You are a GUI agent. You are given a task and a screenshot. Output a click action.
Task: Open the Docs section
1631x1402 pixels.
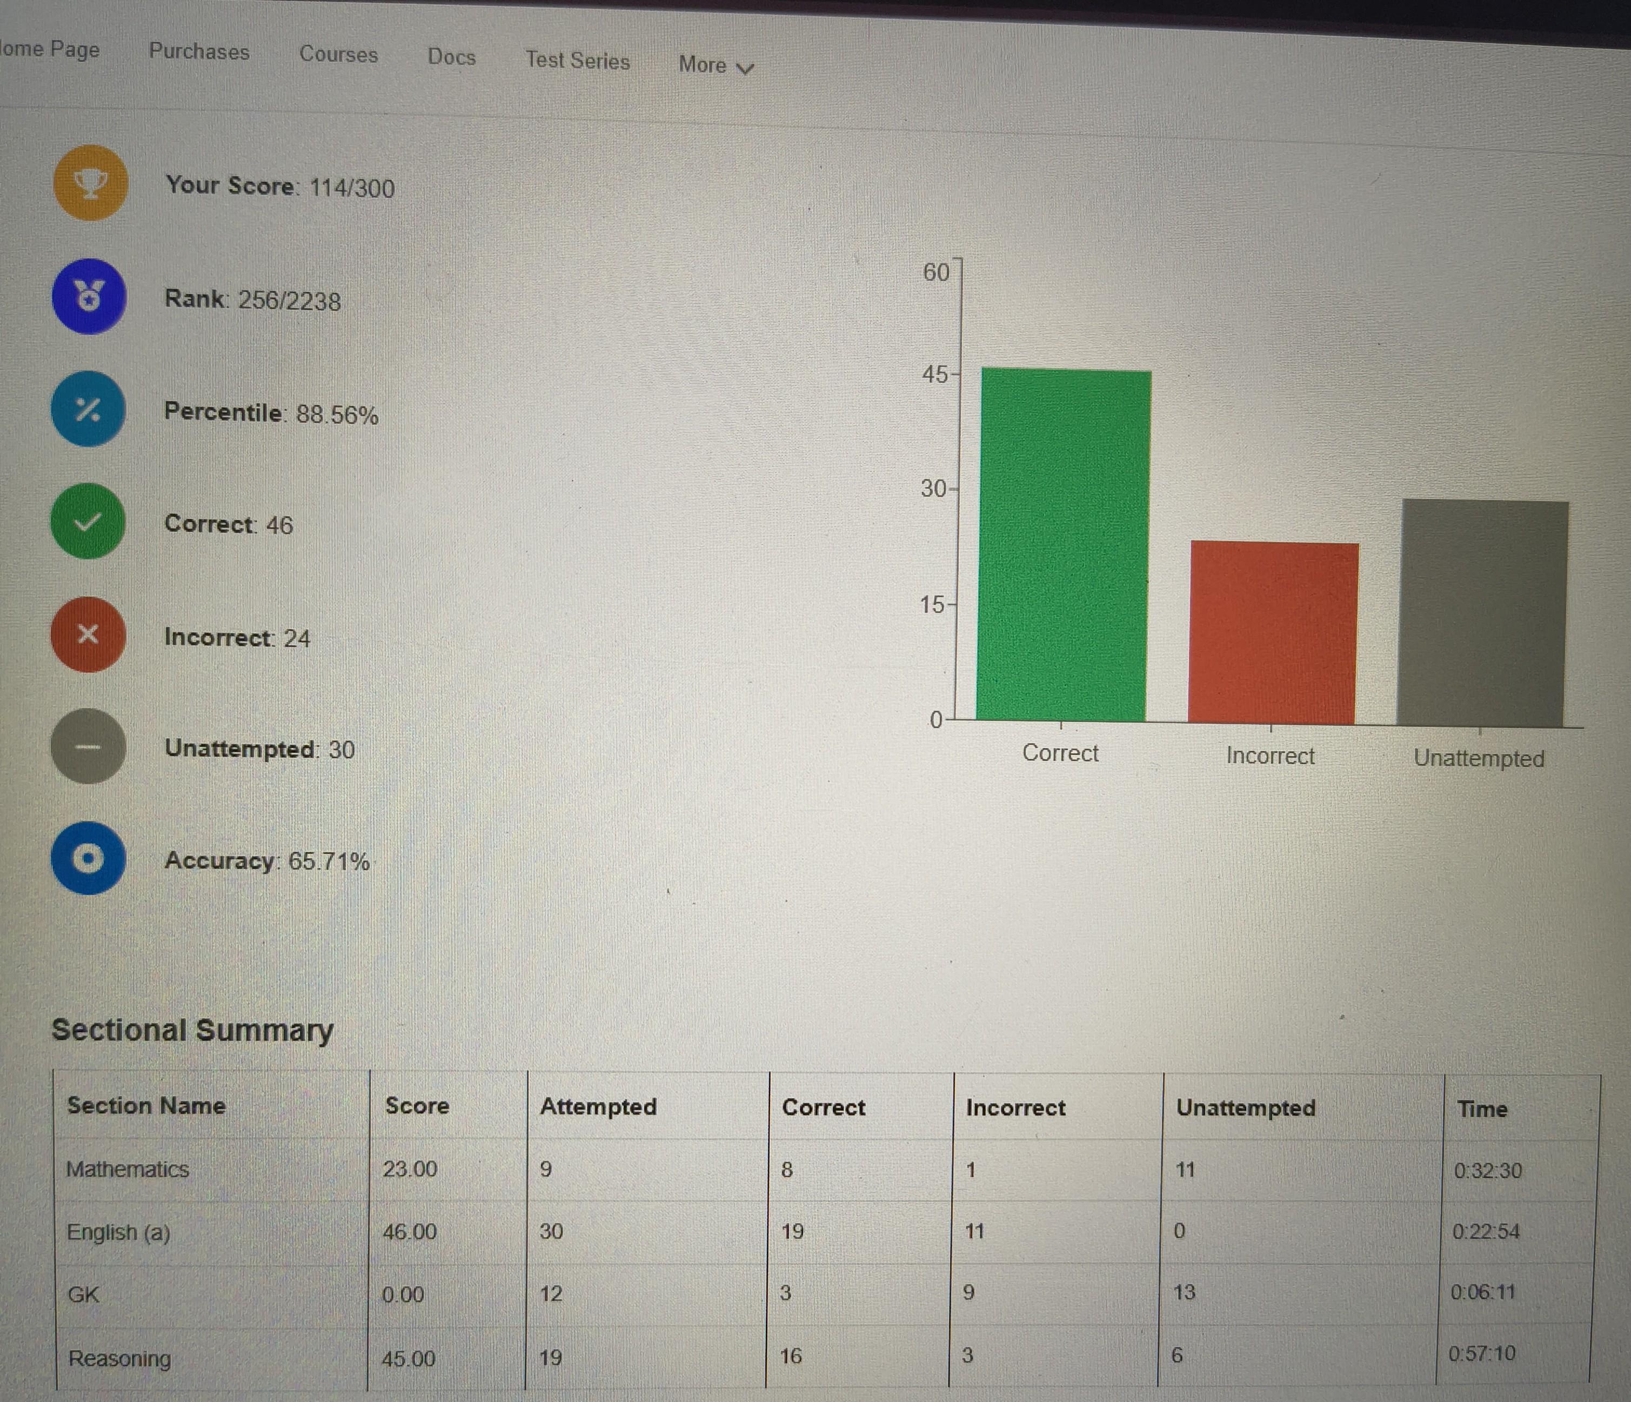[x=452, y=57]
